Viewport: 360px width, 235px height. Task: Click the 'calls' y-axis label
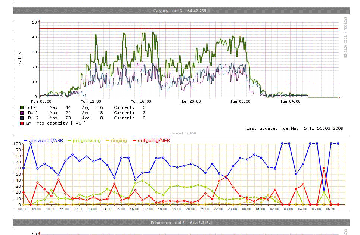coord(20,58)
